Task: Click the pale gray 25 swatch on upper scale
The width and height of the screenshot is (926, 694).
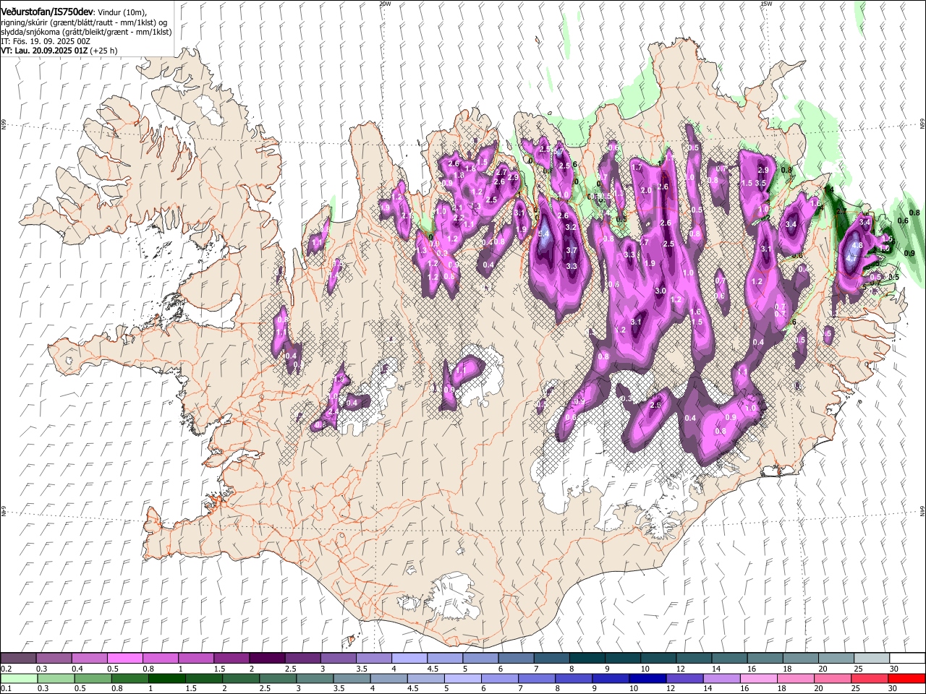Action: pyautogui.click(x=872, y=659)
